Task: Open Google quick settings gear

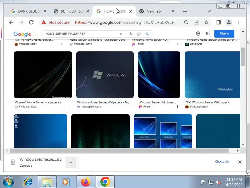Action: pyautogui.click(x=198, y=34)
